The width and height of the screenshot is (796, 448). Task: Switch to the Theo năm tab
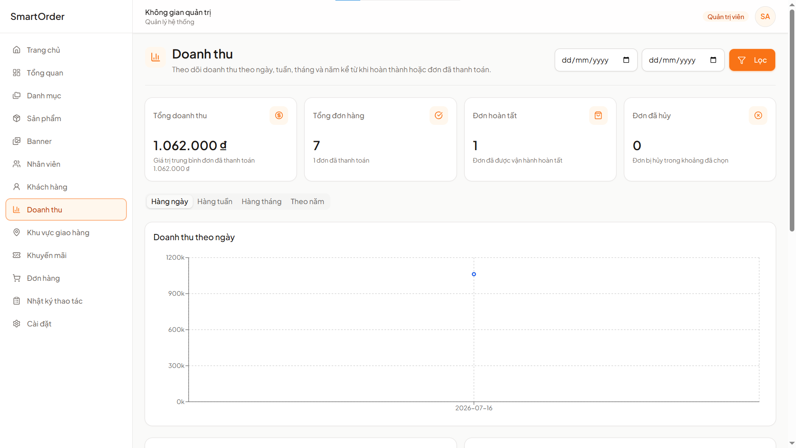click(307, 202)
